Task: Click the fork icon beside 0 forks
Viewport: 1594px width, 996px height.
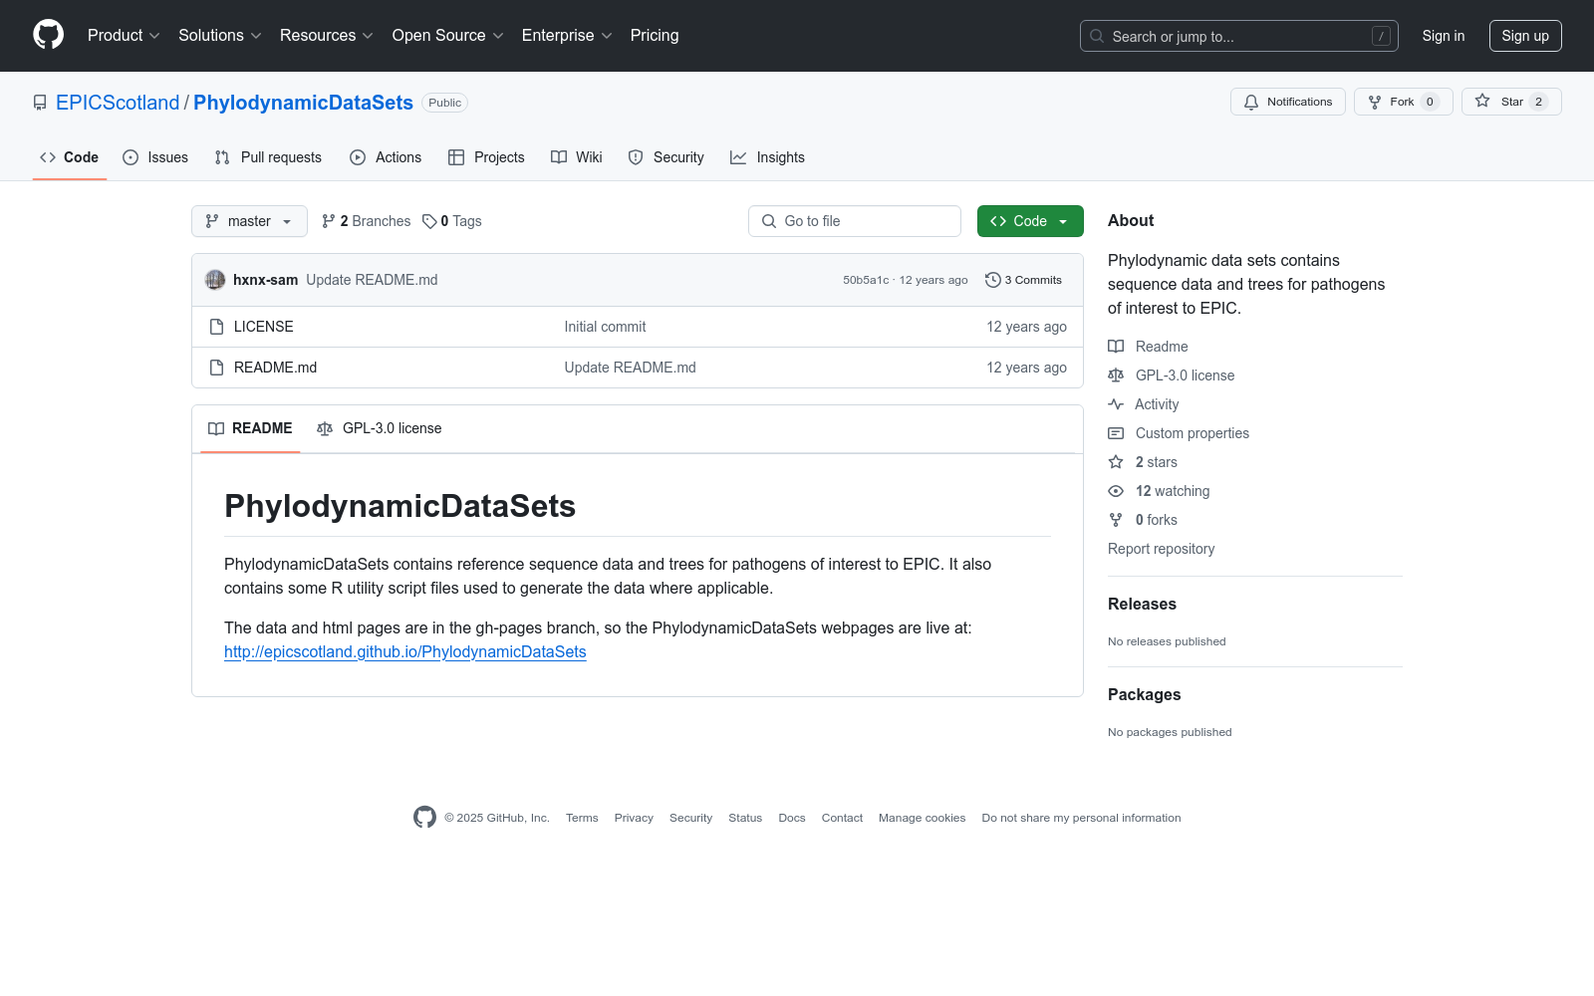Action: tap(1116, 520)
